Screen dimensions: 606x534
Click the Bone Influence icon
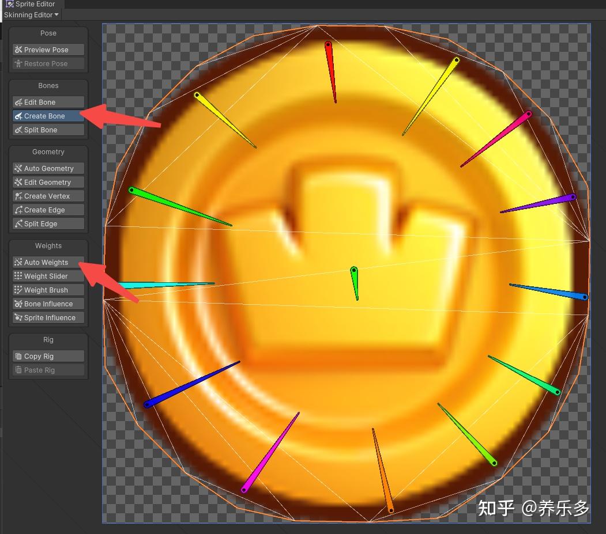(x=18, y=304)
